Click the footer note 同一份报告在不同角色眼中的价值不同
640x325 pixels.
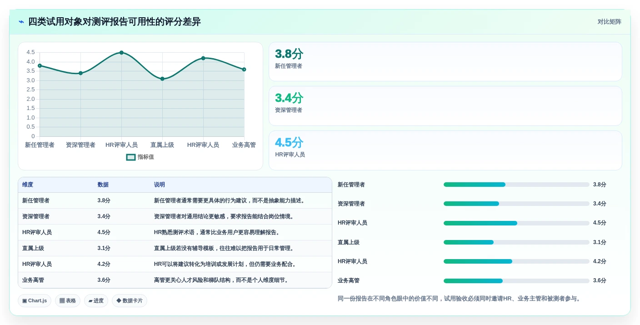(459, 299)
